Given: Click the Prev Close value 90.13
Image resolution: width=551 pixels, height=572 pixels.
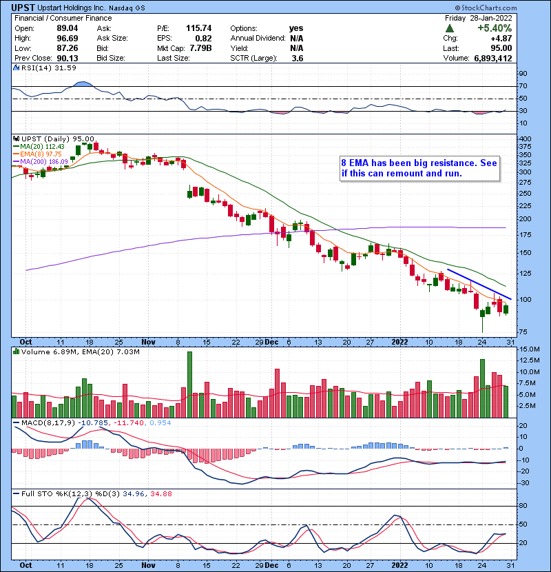Looking at the screenshot, I should point(67,59).
